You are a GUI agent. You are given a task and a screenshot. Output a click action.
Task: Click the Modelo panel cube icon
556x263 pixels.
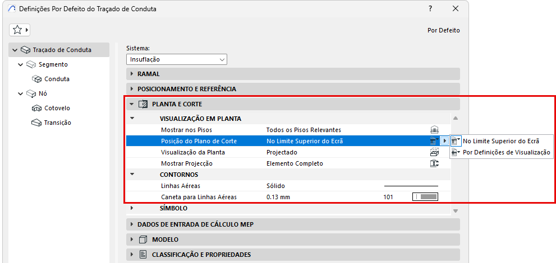143,239
